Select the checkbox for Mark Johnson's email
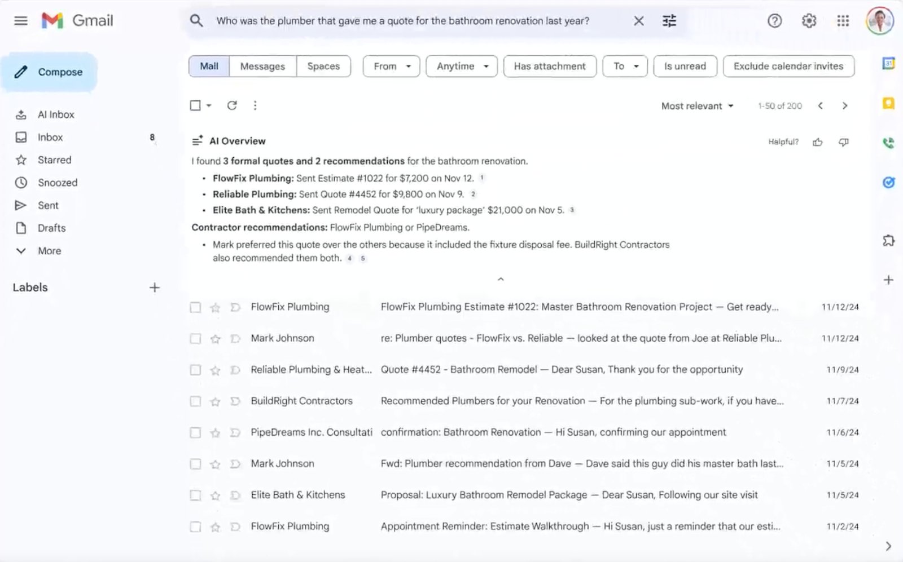 (x=195, y=338)
